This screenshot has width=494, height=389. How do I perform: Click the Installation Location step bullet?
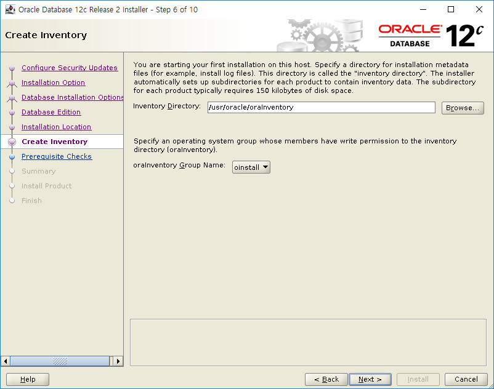coord(12,127)
